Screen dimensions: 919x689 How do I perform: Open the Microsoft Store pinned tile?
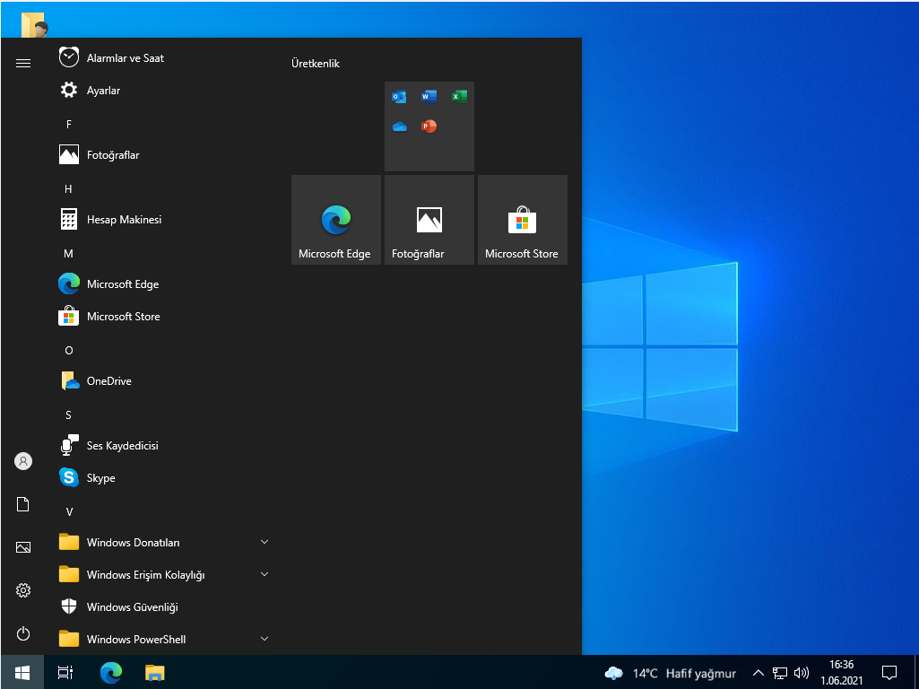[522, 220]
